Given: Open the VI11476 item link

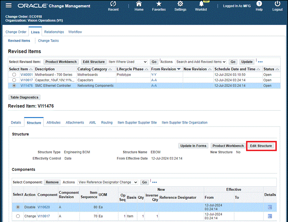Looking at the screenshot, I should tap(27, 85).
